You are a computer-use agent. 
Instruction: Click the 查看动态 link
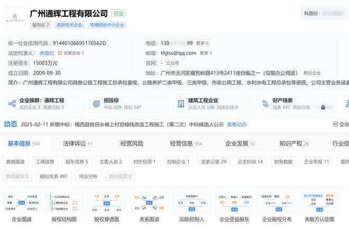[x=237, y=125]
